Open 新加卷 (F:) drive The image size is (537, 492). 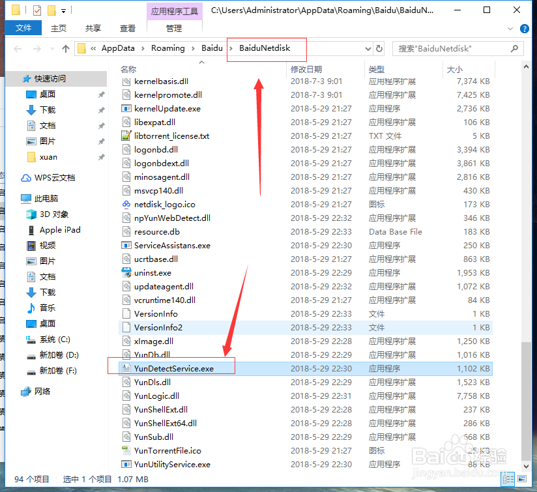point(58,371)
